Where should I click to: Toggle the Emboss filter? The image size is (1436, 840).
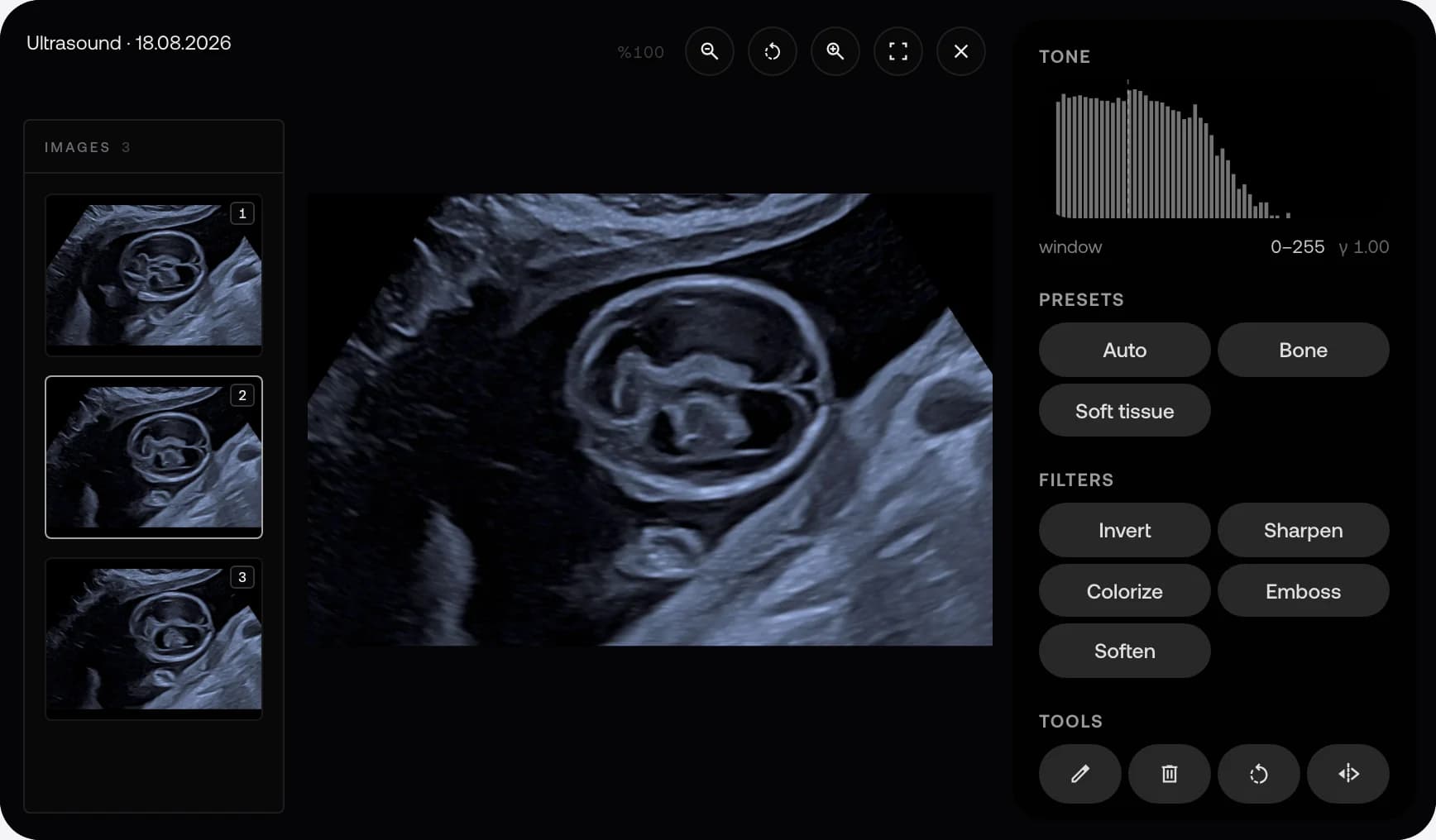1304,591
